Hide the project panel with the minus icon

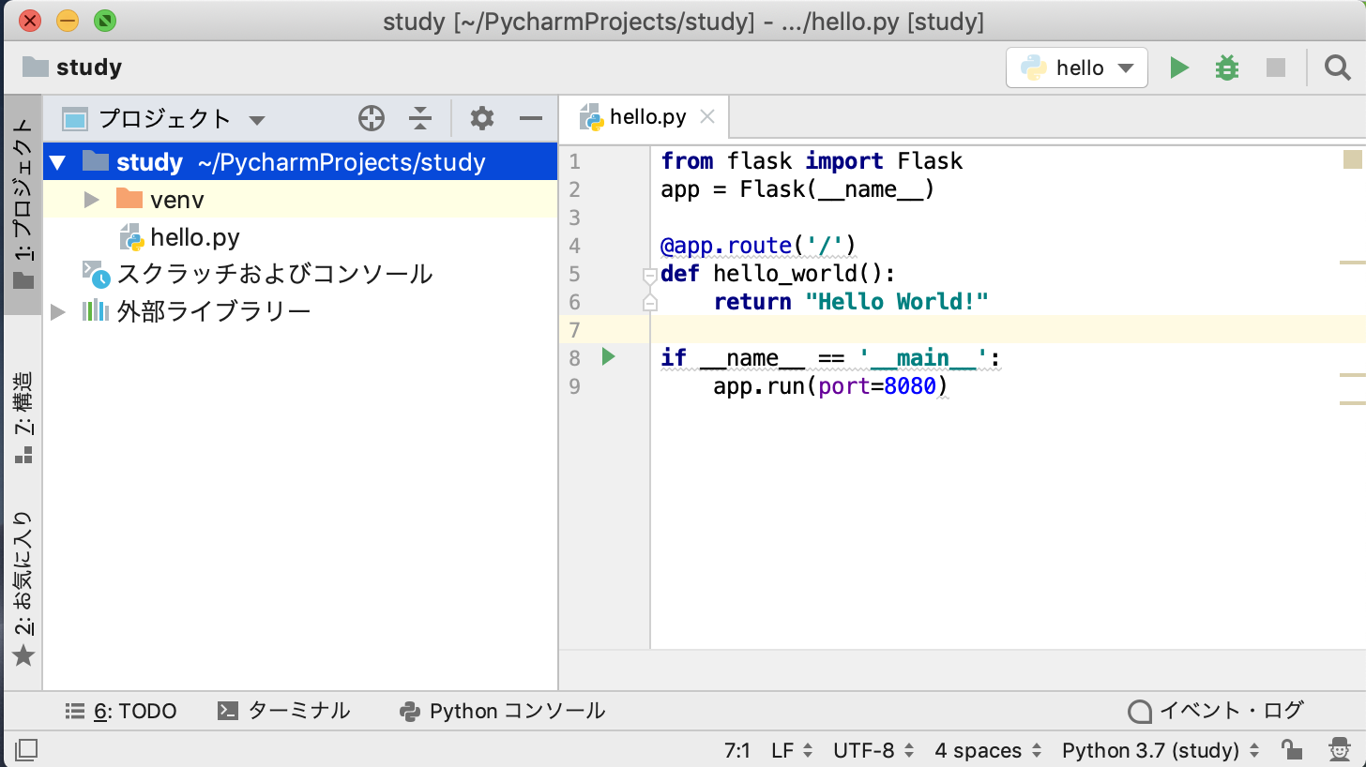(x=531, y=118)
